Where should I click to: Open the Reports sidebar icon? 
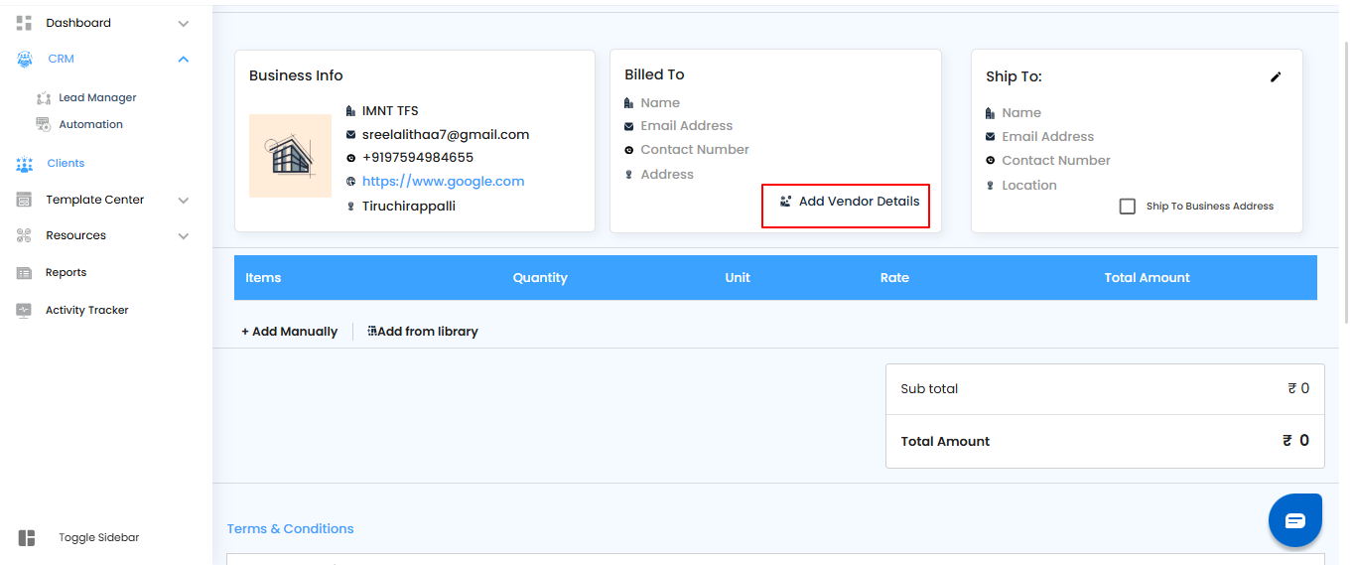25,273
